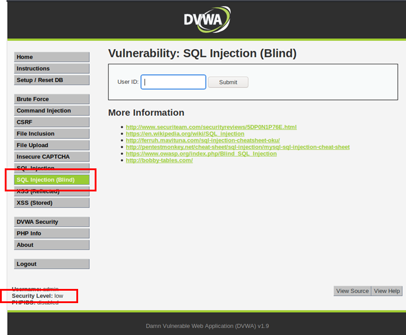Open the Instructions page

(52, 69)
